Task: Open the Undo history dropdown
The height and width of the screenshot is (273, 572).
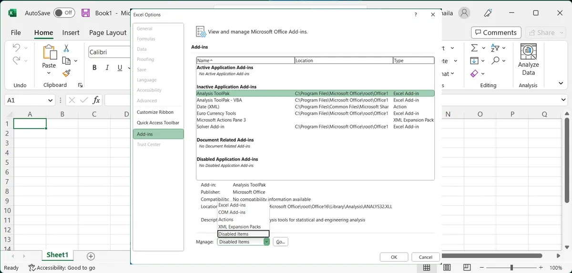Action: [26, 48]
